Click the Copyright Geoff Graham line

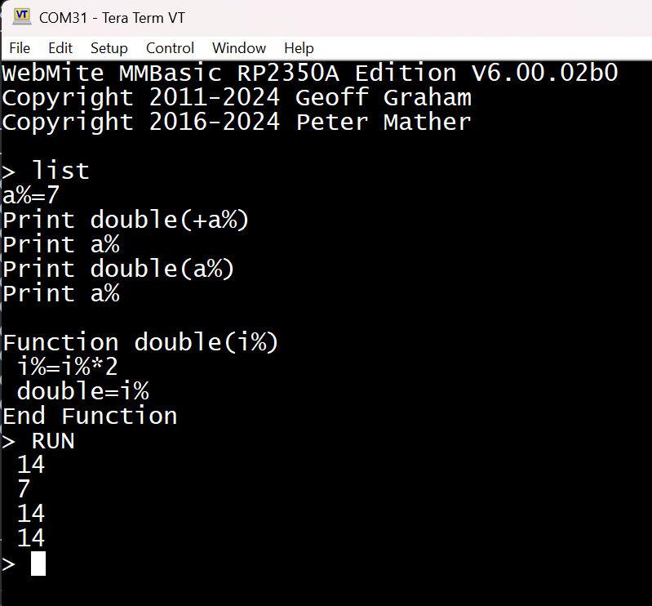pos(237,98)
